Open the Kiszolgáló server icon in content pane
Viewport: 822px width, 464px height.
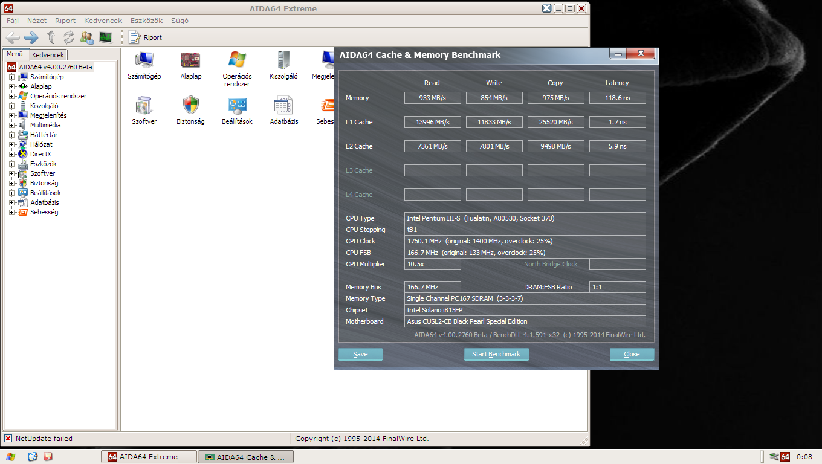click(283, 65)
